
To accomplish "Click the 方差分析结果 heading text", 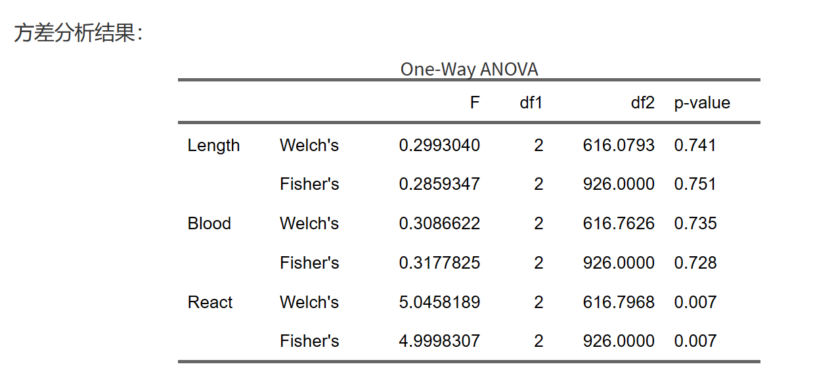I will [x=77, y=34].
